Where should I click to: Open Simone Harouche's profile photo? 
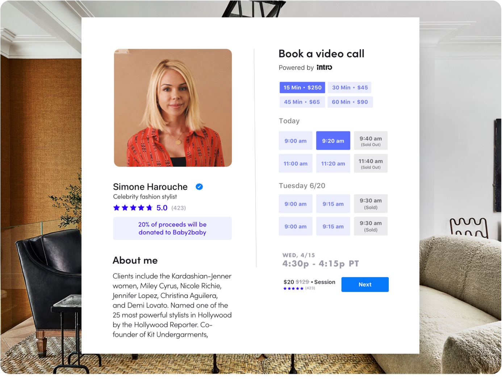click(x=173, y=108)
